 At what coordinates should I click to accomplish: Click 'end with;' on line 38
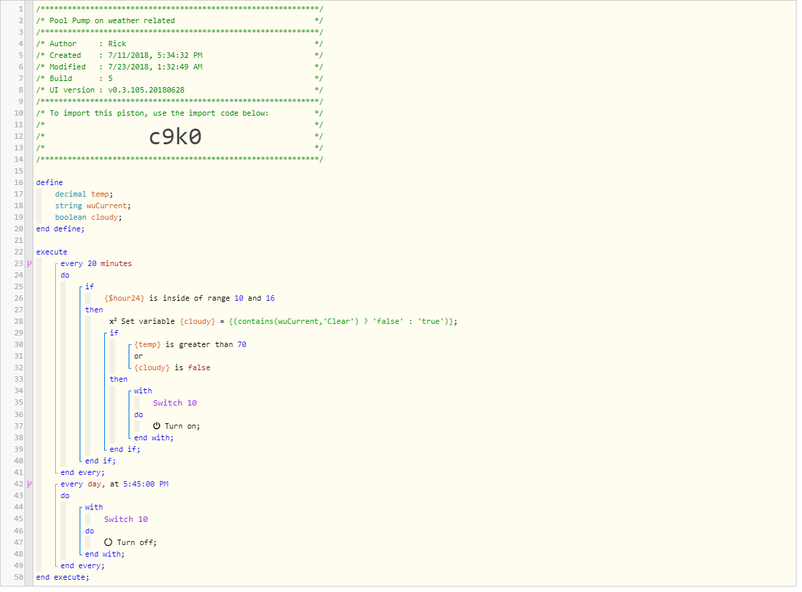point(154,440)
